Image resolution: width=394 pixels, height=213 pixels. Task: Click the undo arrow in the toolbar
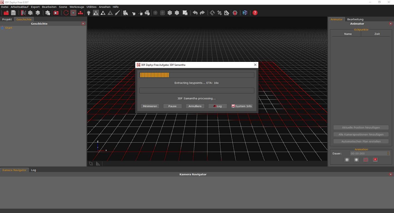tap(195, 13)
